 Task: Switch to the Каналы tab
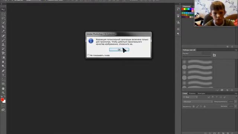192,93
